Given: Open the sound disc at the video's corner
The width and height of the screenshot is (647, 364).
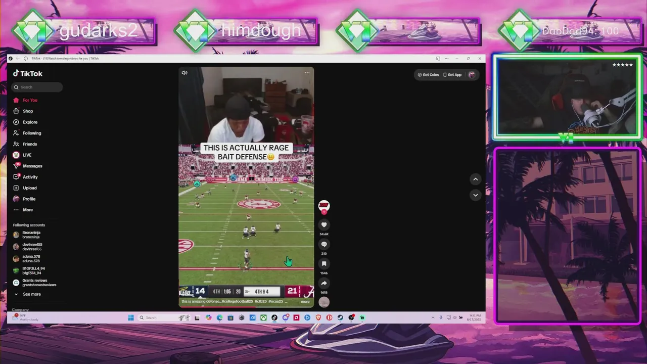Looking at the screenshot, I should (324, 302).
